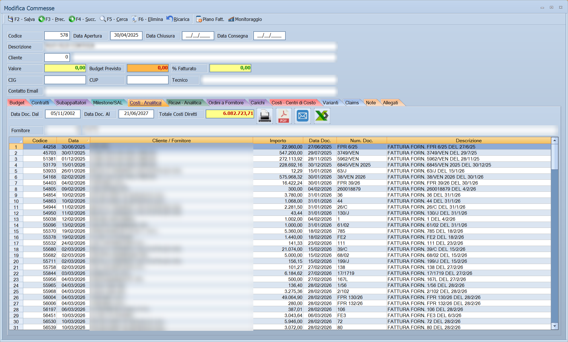Sort by Cliente / Fornitore column header
Image resolution: width=568 pixels, height=342 pixels.
pyautogui.click(x=172, y=140)
